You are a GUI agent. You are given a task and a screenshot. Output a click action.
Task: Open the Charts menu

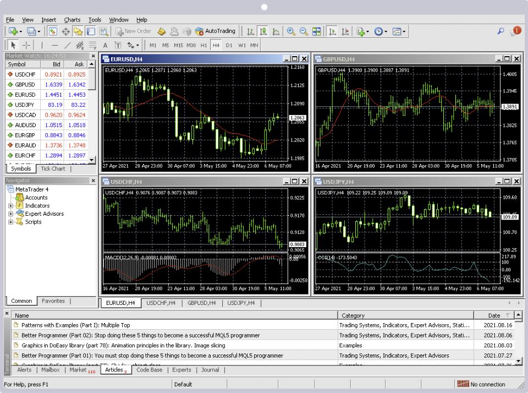point(72,20)
